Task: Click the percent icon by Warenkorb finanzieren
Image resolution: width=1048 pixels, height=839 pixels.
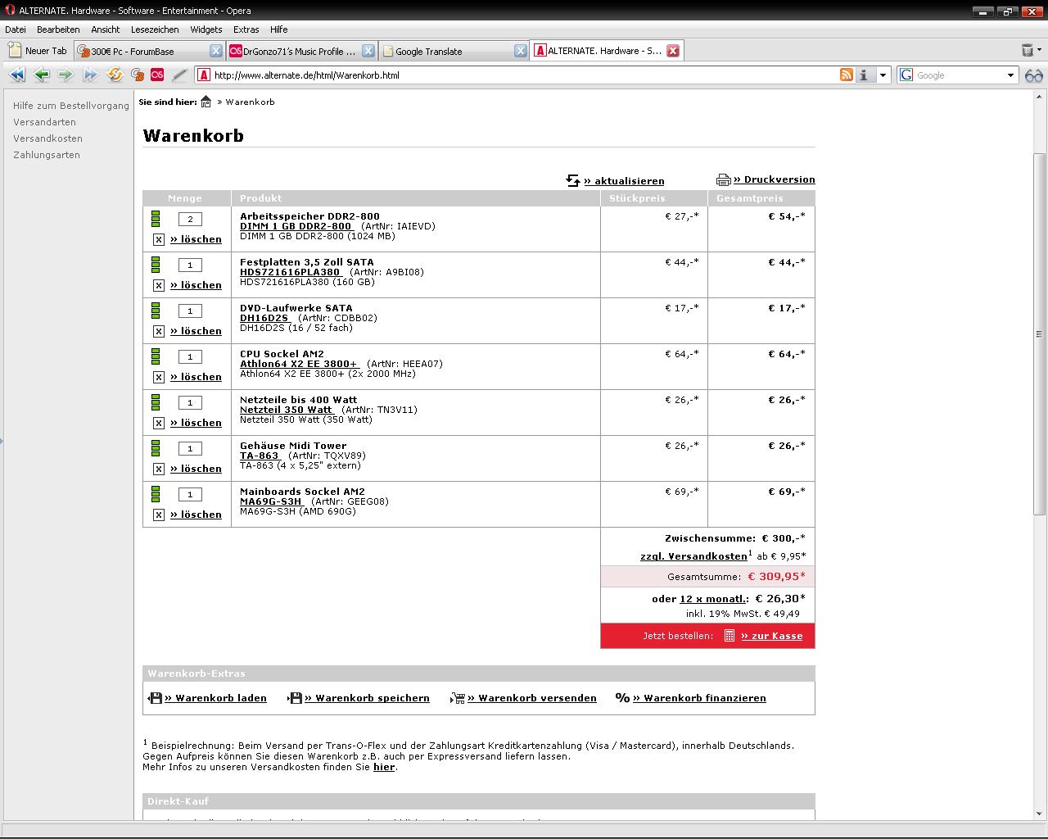Action: [x=623, y=698]
